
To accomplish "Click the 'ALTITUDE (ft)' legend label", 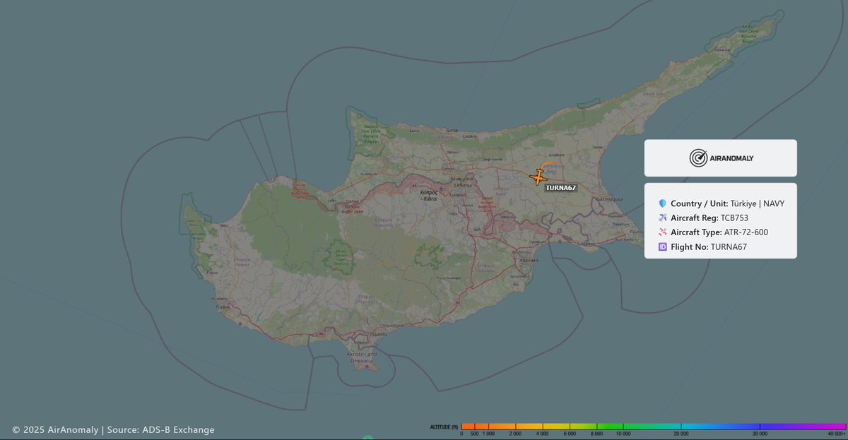I will tap(444, 427).
